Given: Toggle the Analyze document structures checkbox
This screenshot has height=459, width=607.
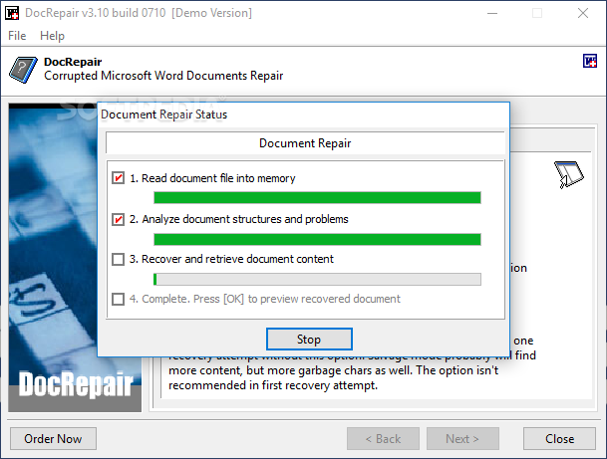Looking at the screenshot, I should pyautogui.click(x=118, y=219).
